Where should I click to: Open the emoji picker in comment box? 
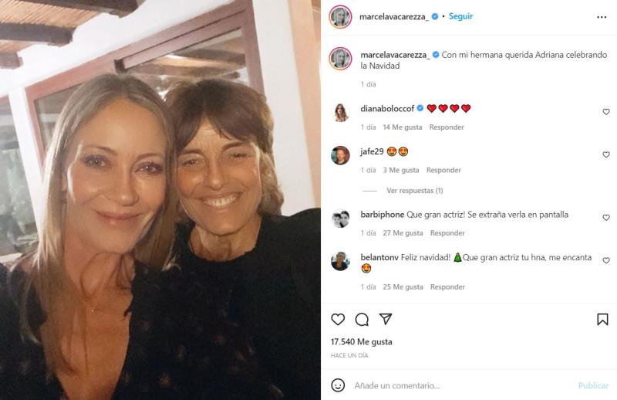pyautogui.click(x=338, y=385)
